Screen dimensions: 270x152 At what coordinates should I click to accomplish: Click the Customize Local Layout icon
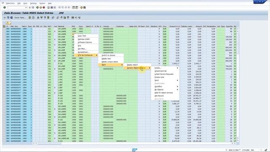pyautogui.click(x=84, y=8)
